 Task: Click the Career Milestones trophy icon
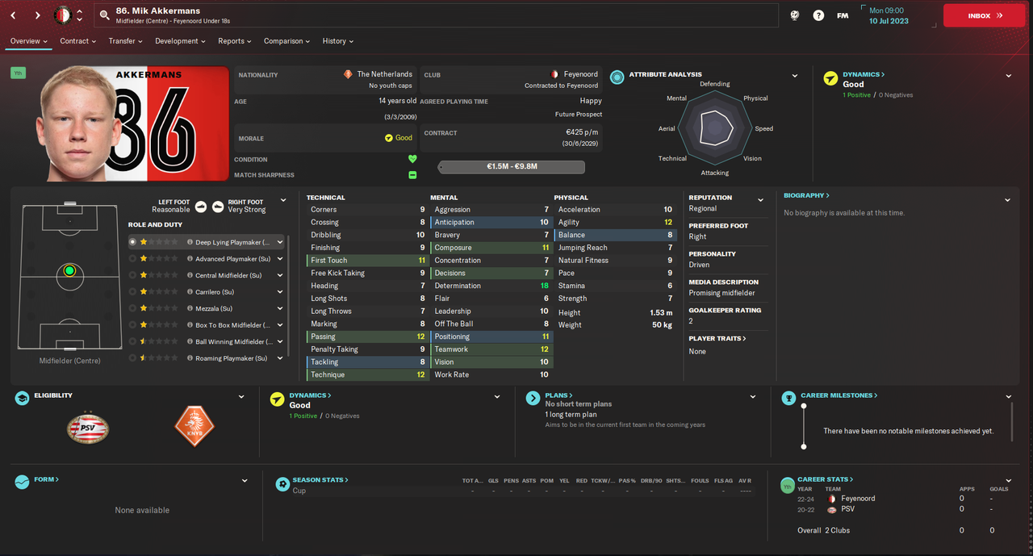788,399
